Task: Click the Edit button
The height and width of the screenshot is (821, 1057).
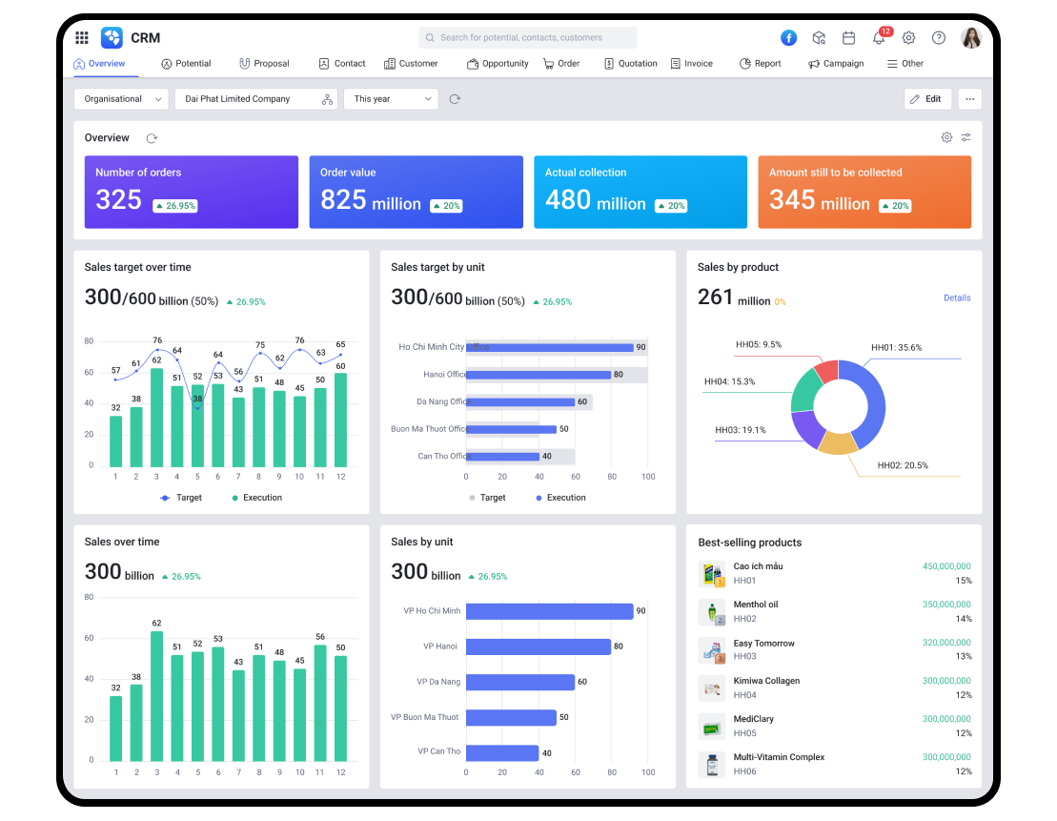Action: (926, 98)
